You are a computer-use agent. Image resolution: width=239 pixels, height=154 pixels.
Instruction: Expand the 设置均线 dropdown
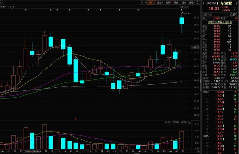point(184,7)
